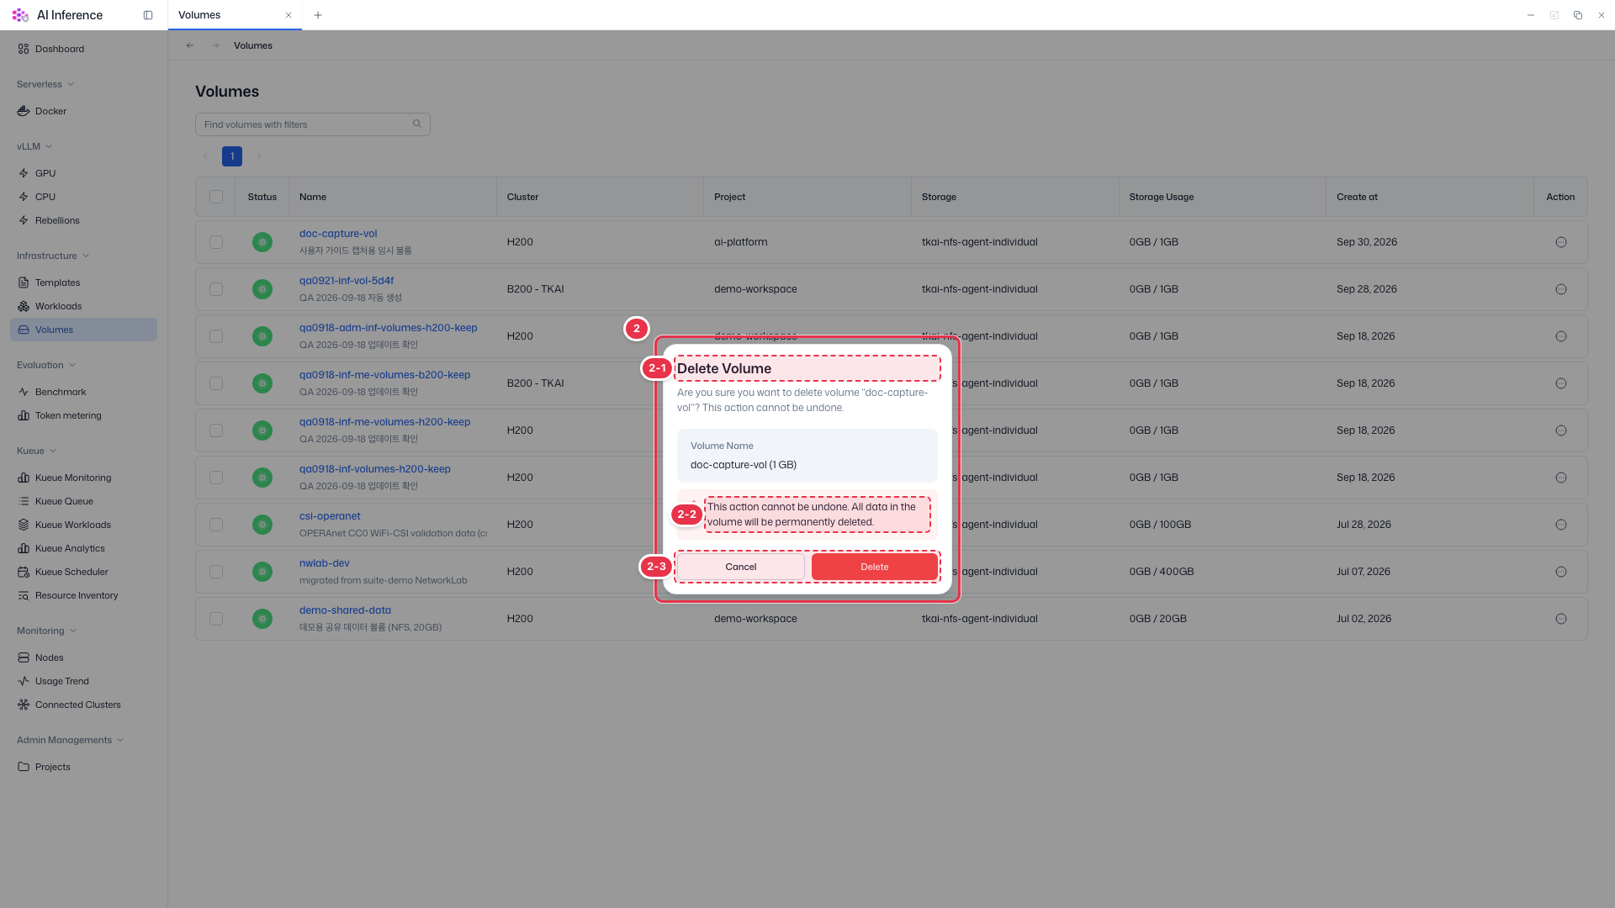Viewport: 1615px width, 908px height.
Task: Collapse the Serverless section
Action: pyautogui.click(x=45, y=84)
